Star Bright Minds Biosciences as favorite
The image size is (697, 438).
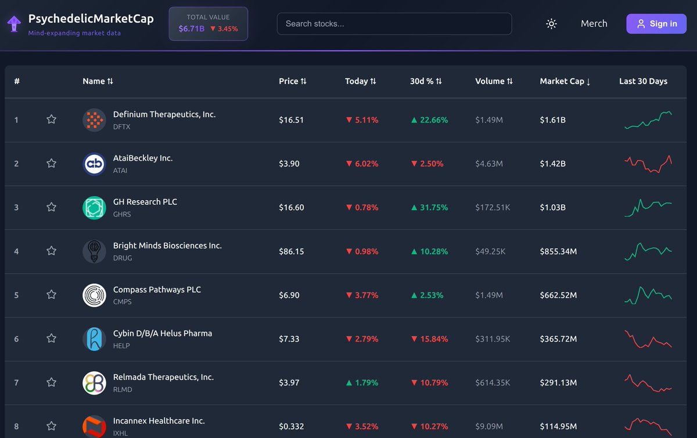click(x=51, y=251)
